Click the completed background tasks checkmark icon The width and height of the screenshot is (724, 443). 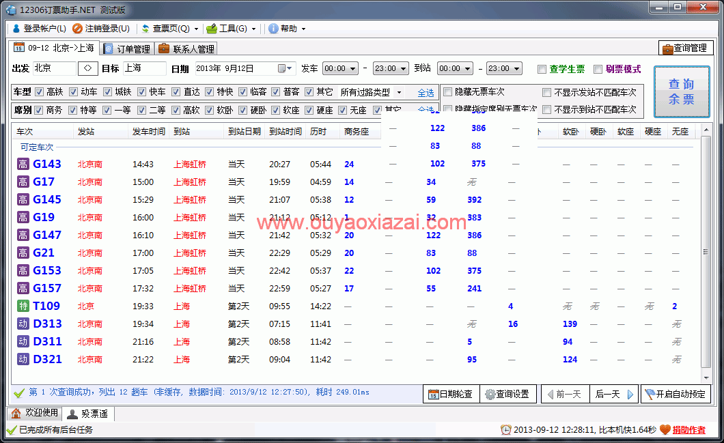[12, 431]
